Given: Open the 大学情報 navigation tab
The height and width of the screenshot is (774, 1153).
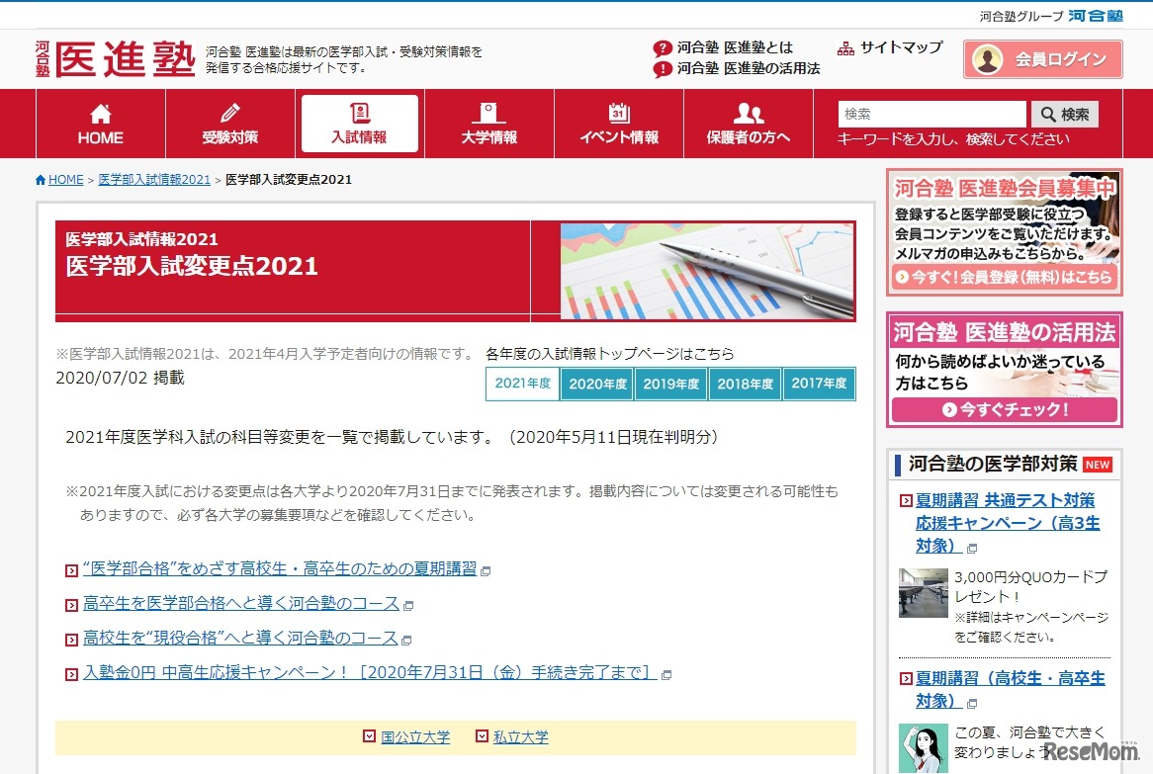Looking at the screenshot, I should click(489, 124).
